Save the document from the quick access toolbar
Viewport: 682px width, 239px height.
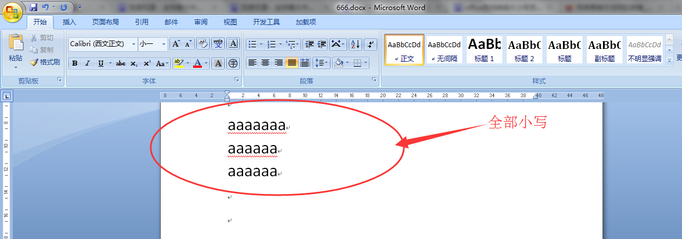(33, 7)
